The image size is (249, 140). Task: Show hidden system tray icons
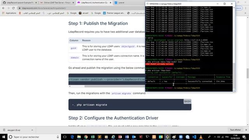point(215,137)
